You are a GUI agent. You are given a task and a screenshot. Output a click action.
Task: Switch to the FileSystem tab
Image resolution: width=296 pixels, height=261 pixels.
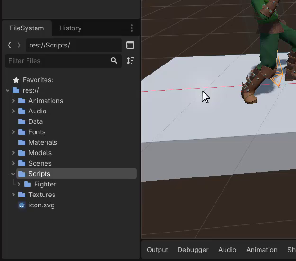(x=27, y=28)
